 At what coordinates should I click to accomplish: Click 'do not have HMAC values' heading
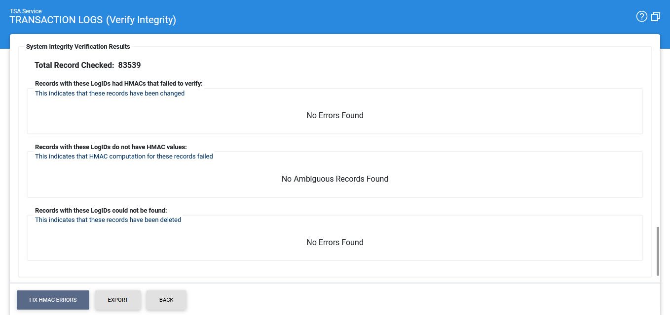coord(111,147)
